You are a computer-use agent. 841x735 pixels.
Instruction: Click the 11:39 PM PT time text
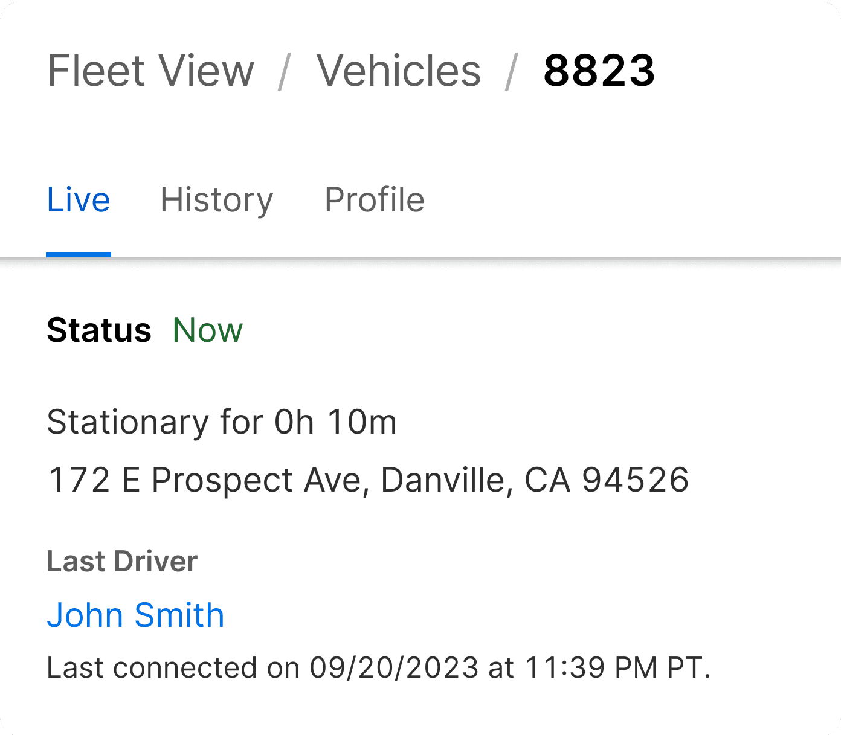[x=617, y=668]
